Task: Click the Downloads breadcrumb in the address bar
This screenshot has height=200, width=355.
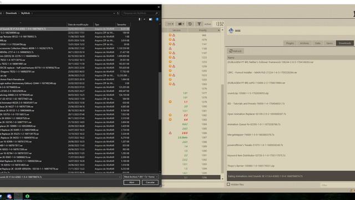Action: coord(11,13)
